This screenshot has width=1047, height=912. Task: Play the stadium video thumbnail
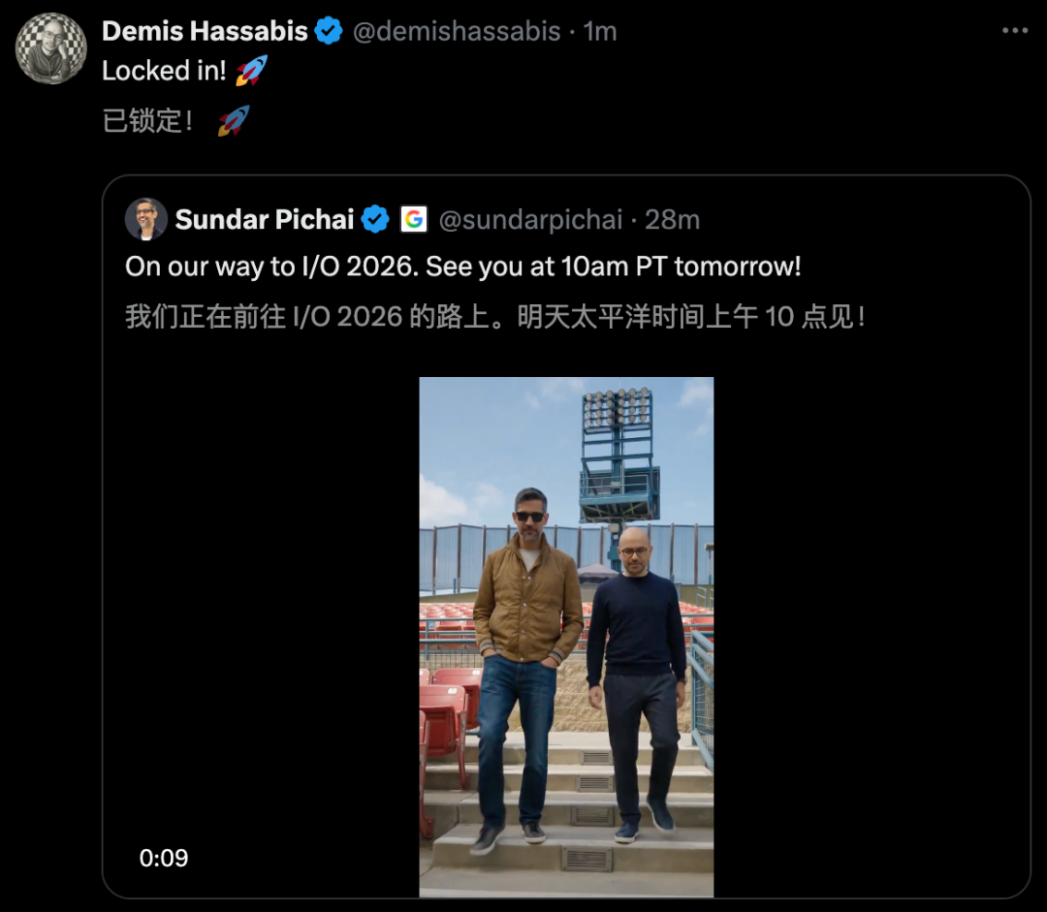[566, 637]
